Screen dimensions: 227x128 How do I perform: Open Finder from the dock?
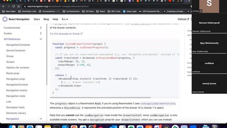point(12,127)
